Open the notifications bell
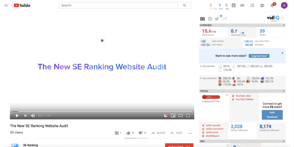Viewport: 294px width, 147px height. tap(272, 5)
